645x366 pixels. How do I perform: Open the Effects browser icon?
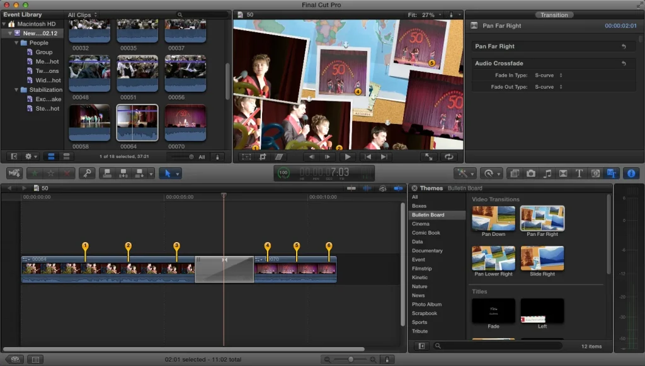pos(515,174)
